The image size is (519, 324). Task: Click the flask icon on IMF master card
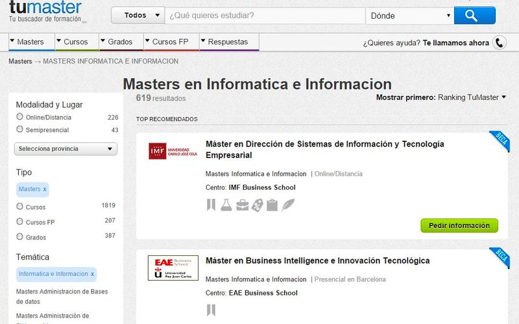point(226,205)
